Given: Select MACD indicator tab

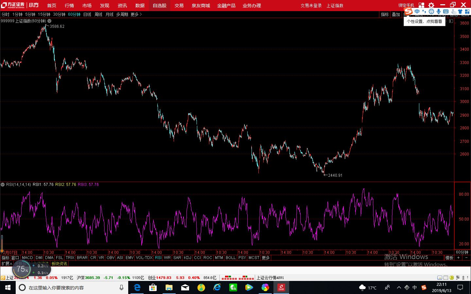Looking at the screenshot, I should click(27, 258).
